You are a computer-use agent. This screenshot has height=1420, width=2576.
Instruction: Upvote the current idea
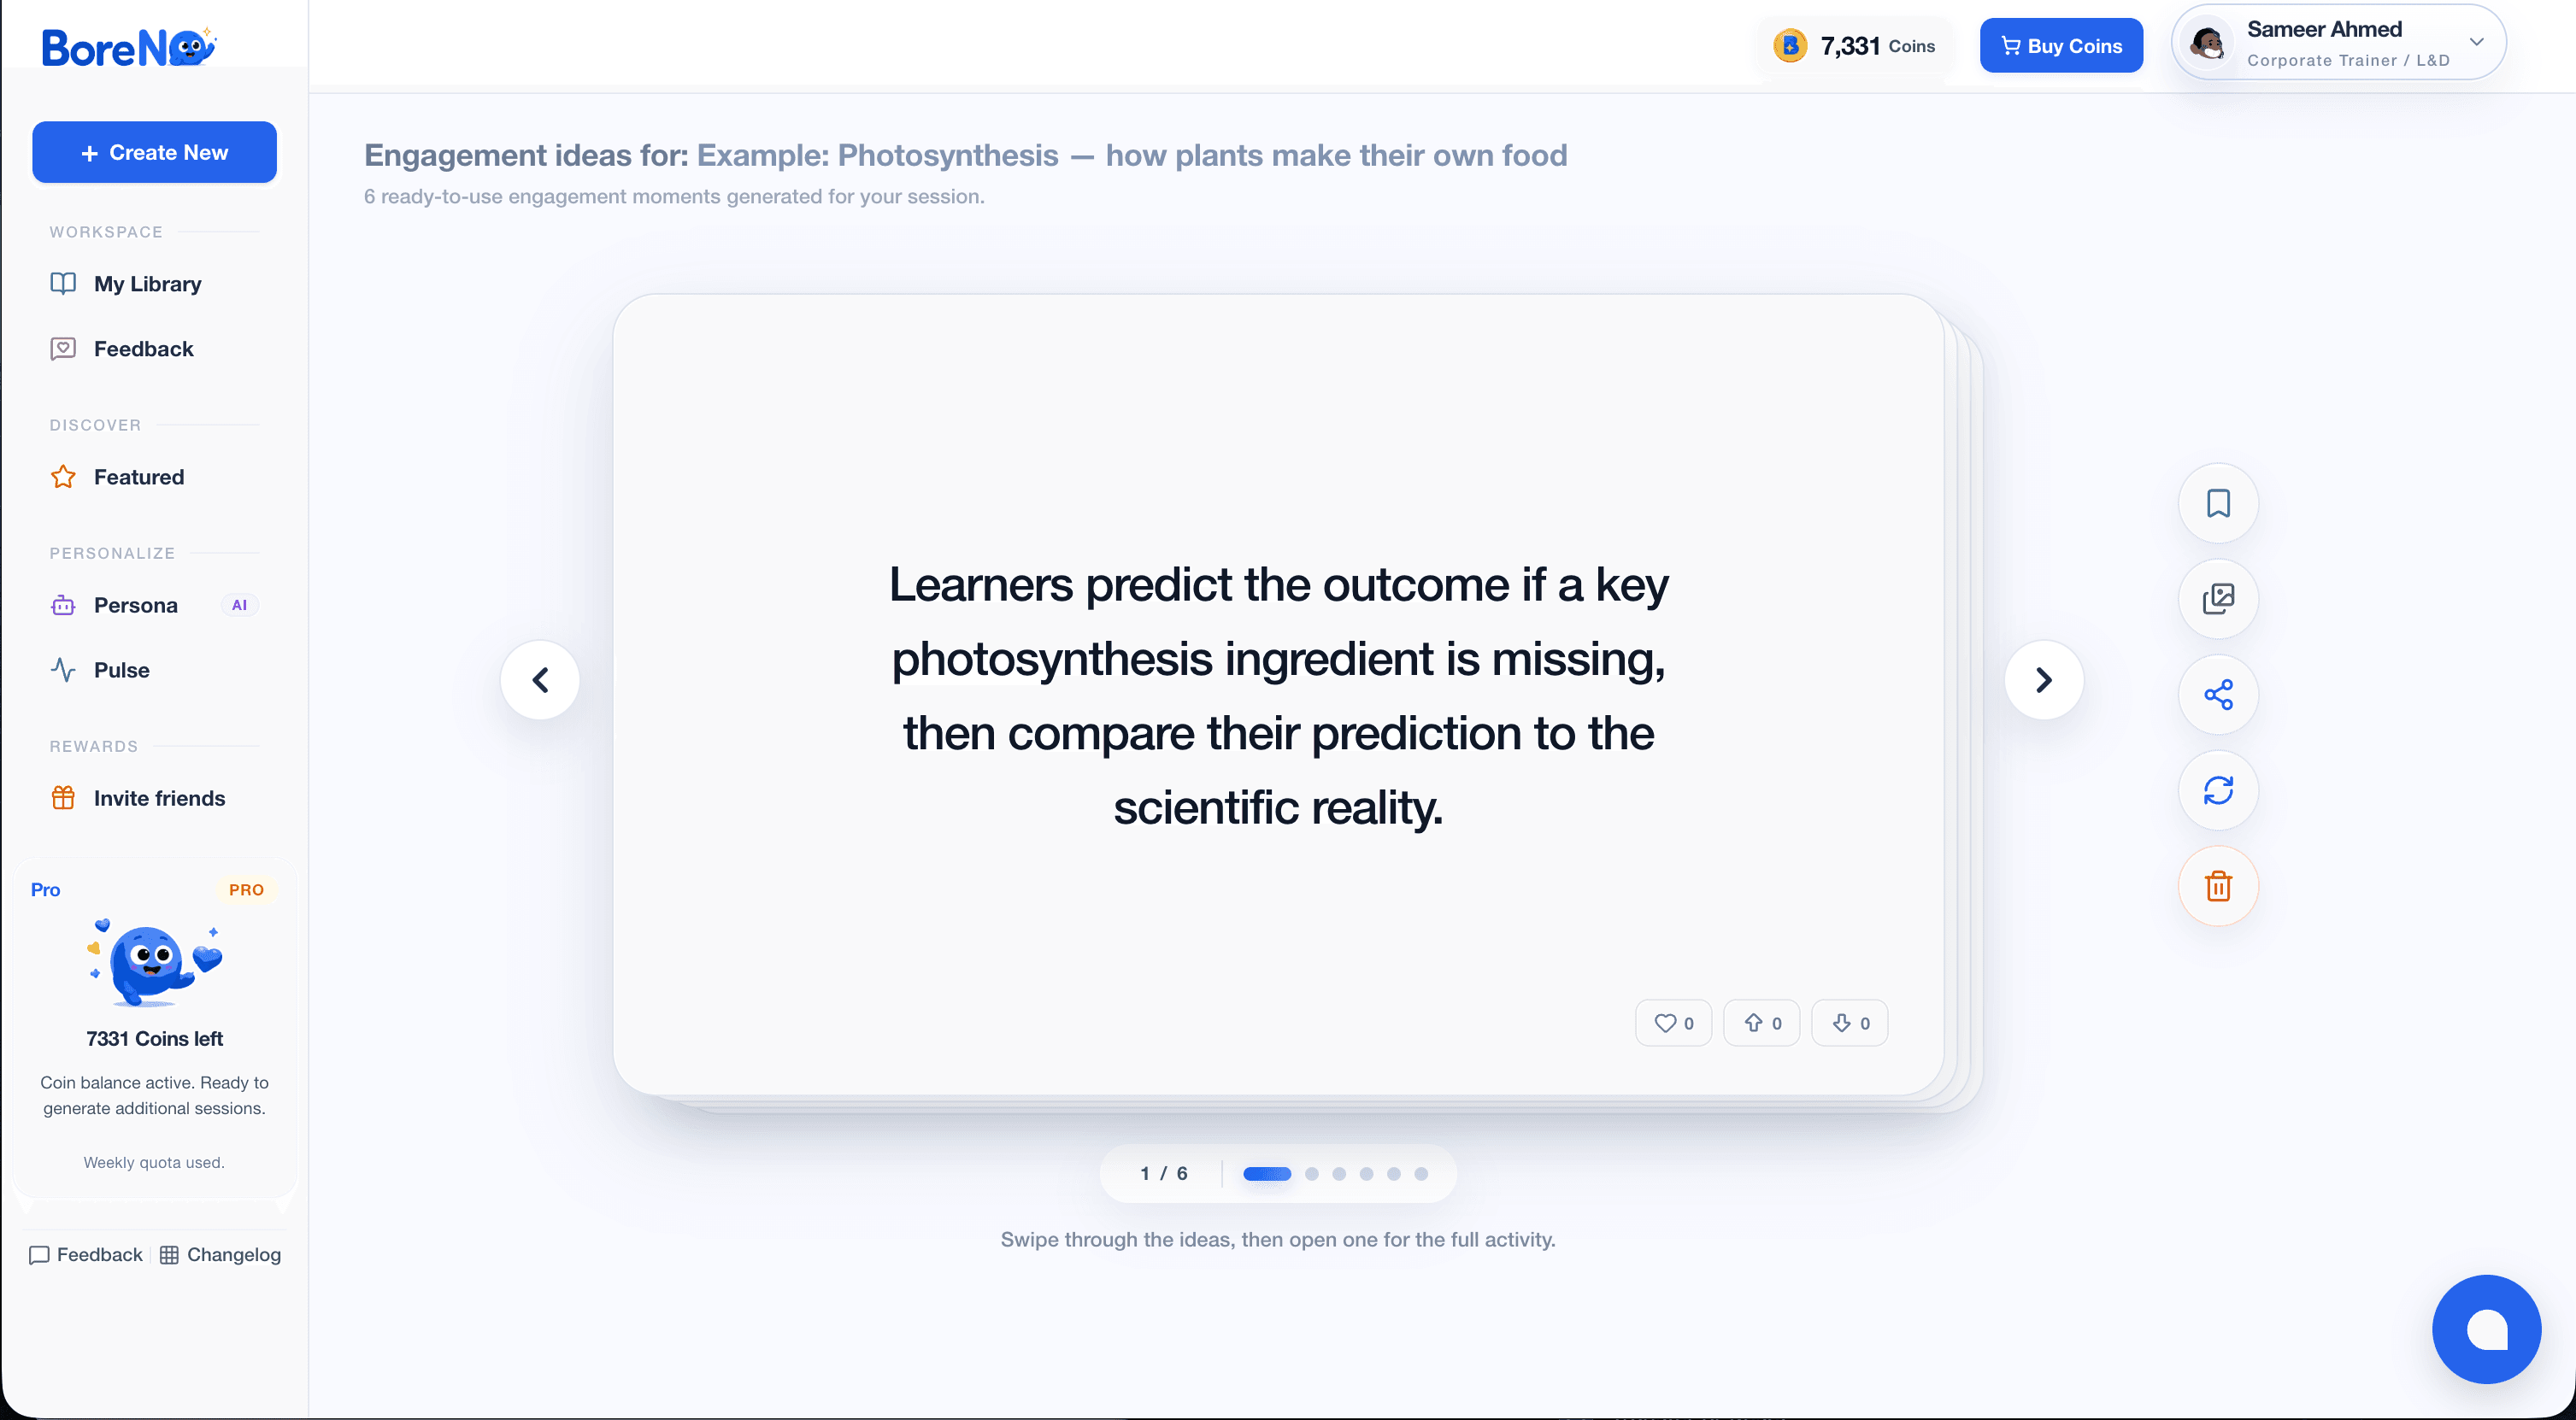click(x=1761, y=1023)
